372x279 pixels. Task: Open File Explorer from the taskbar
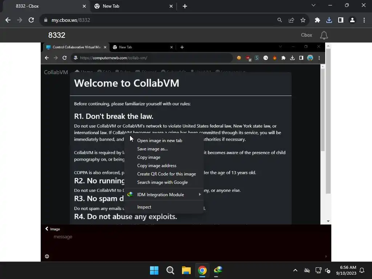pos(186,270)
